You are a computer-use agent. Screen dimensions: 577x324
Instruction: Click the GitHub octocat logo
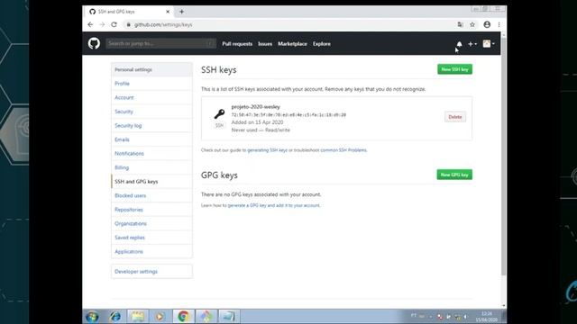94,44
